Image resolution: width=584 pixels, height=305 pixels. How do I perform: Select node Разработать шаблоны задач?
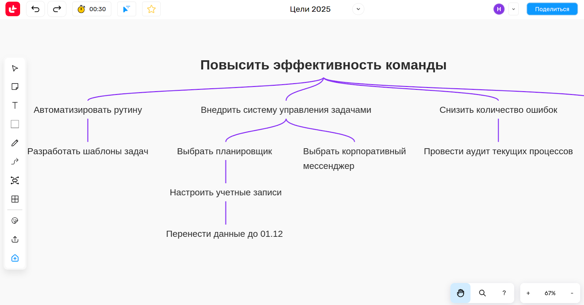(x=88, y=151)
